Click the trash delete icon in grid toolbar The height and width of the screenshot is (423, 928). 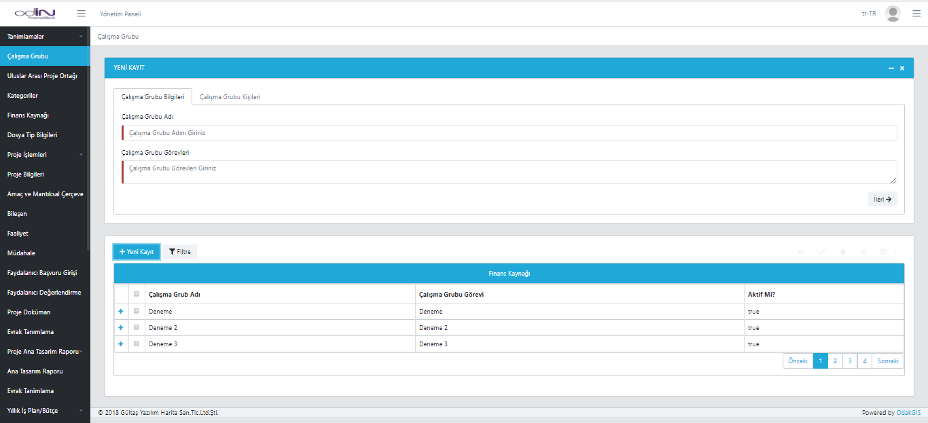click(x=843, y=252)
